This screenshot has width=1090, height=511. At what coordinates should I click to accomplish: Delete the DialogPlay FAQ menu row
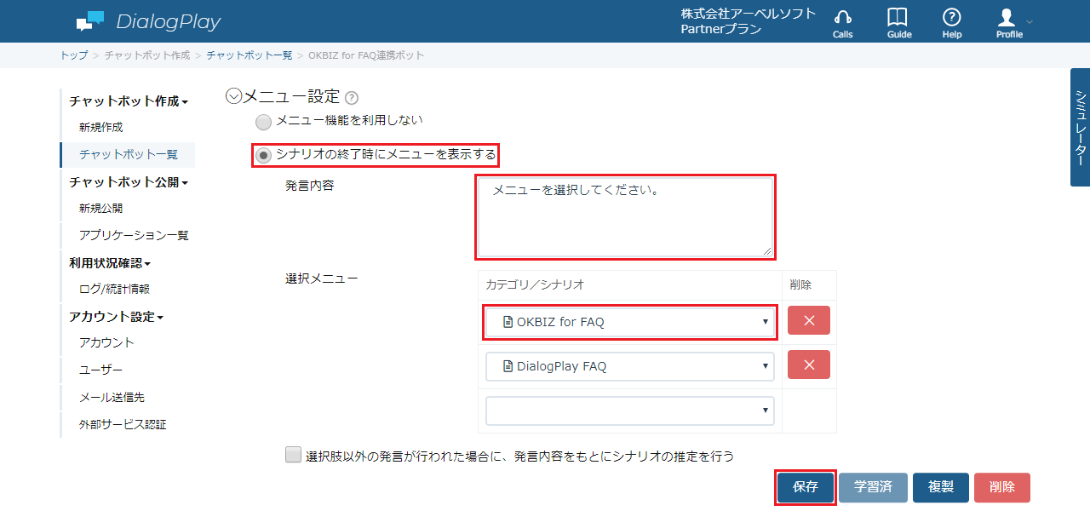click(x=808, y=365)
